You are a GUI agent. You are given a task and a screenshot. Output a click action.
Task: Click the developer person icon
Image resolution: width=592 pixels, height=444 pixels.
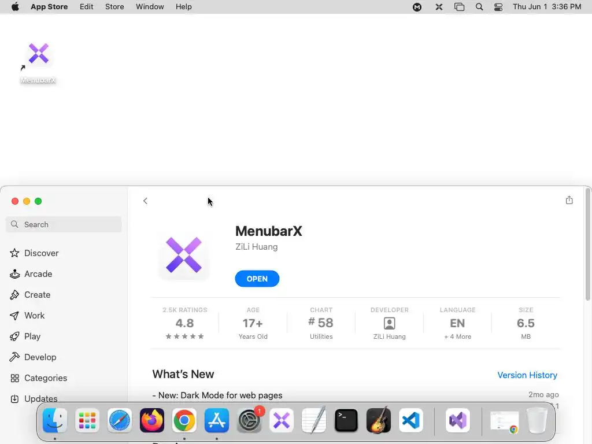pos(389,323)
